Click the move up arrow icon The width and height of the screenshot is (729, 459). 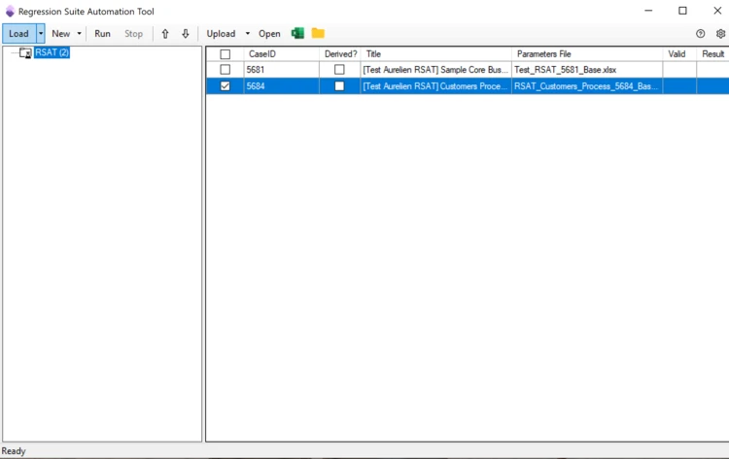[x=165, y=34]
